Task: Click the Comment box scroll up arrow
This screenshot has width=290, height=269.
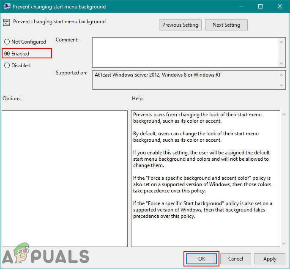Action: (281, 42)
